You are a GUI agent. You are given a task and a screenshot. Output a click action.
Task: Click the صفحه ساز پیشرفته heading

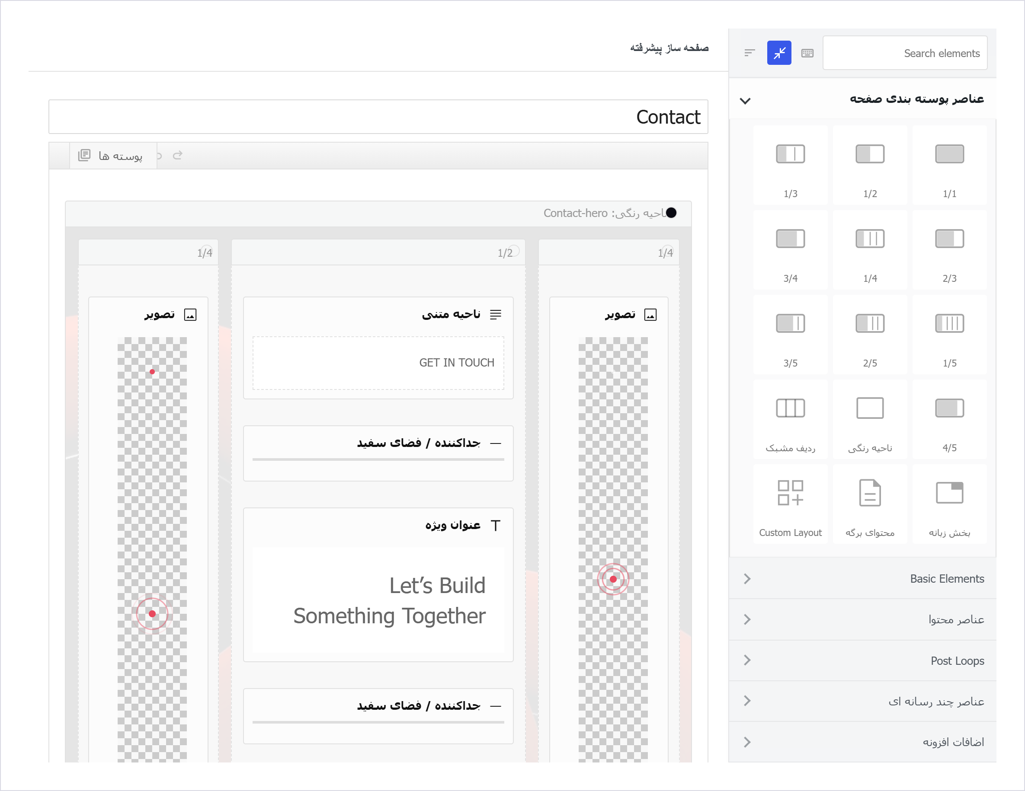(669, 48)
